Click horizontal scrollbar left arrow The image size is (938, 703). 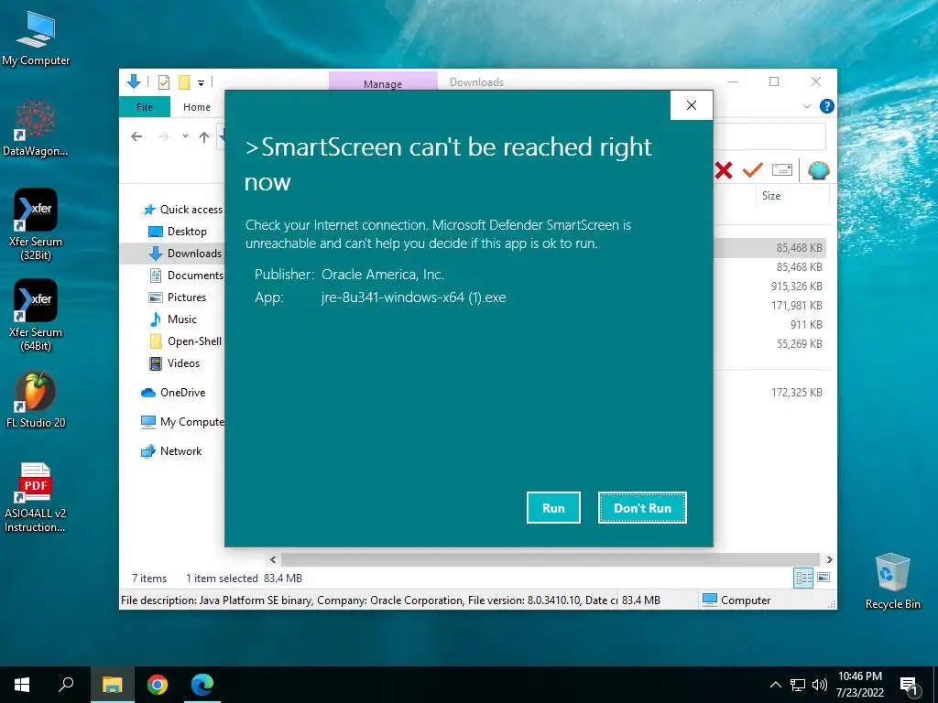point(273,559)
